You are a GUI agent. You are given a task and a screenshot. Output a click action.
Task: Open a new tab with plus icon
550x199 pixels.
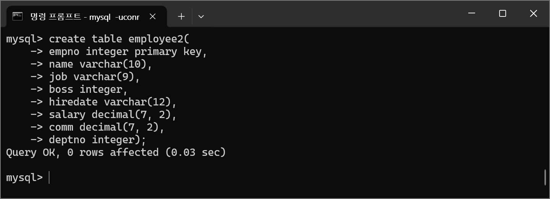click(181, 16)
